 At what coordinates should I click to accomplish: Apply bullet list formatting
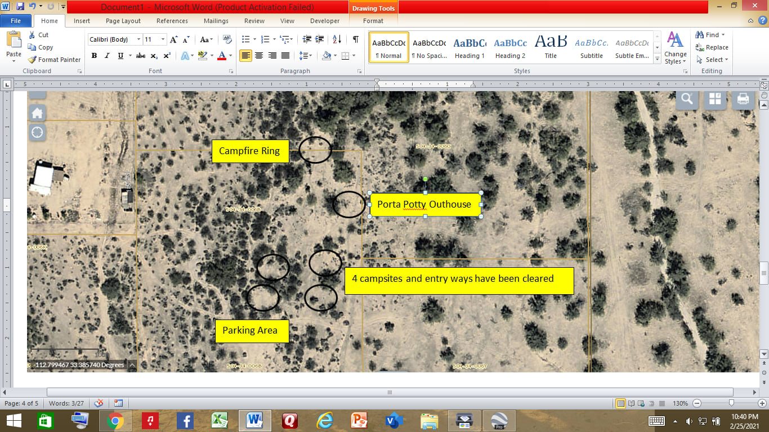tap(245, 39)
